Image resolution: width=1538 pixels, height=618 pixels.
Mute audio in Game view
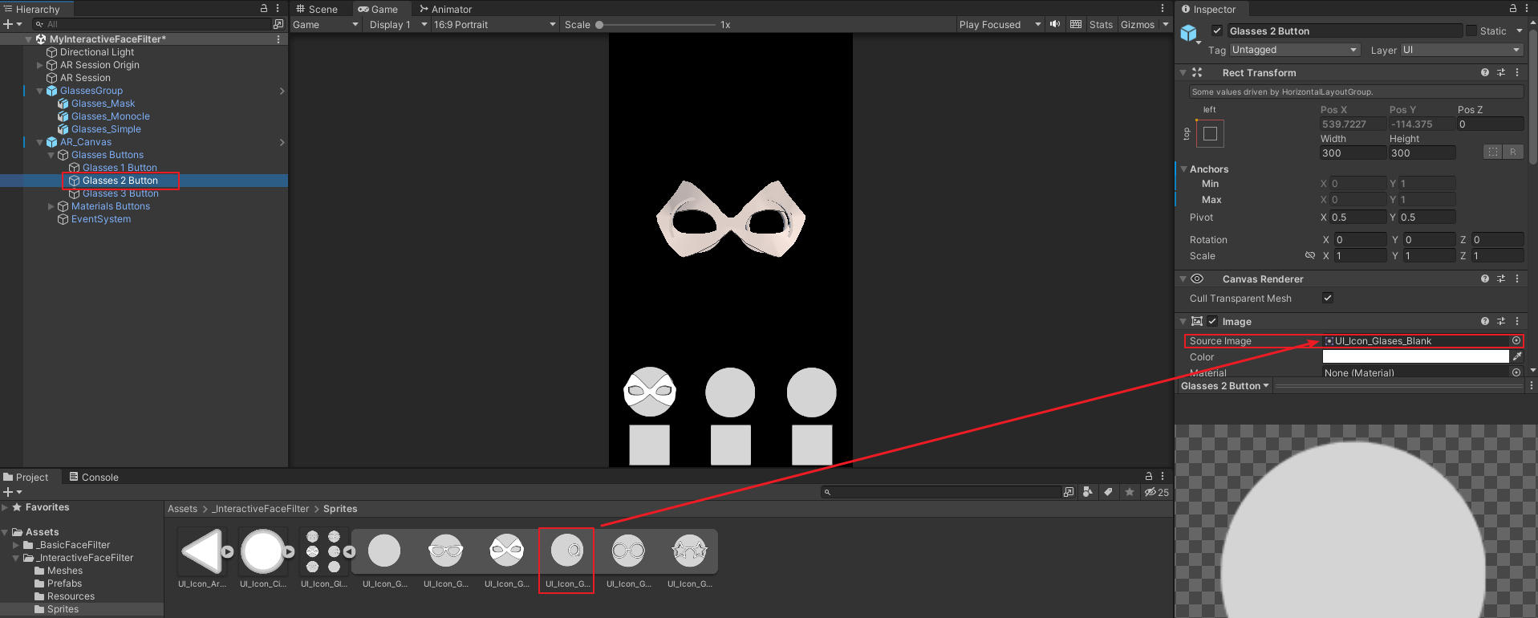point(1055,24)
